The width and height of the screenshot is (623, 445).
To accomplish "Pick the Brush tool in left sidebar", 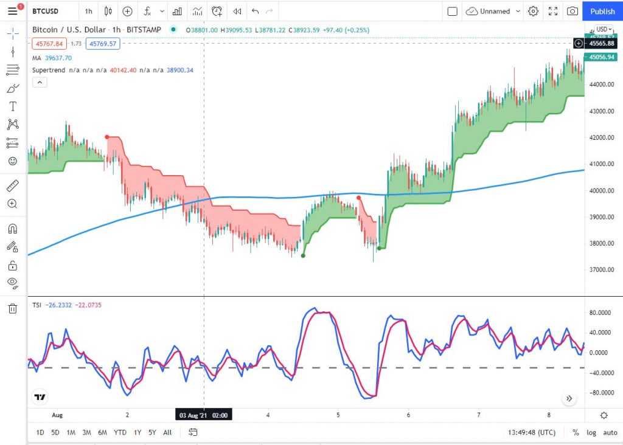I will (12, 88).
